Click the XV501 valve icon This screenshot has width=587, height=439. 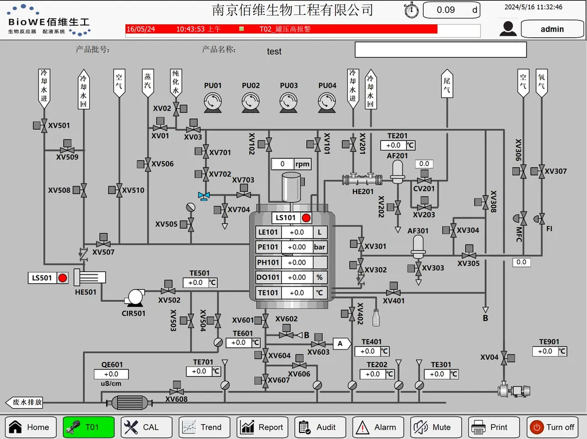(x=43, y=126)
